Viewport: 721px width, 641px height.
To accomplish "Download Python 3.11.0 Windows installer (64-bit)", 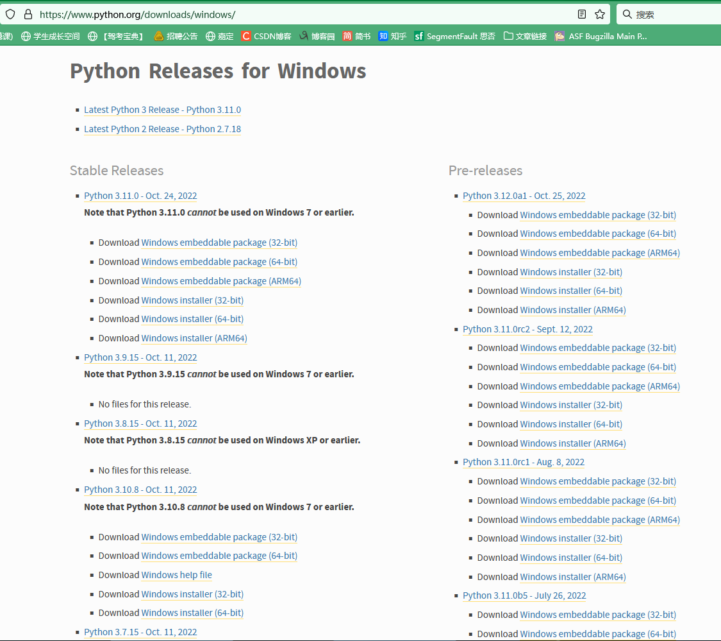I will pyautogui.click(x=192, y=319).
